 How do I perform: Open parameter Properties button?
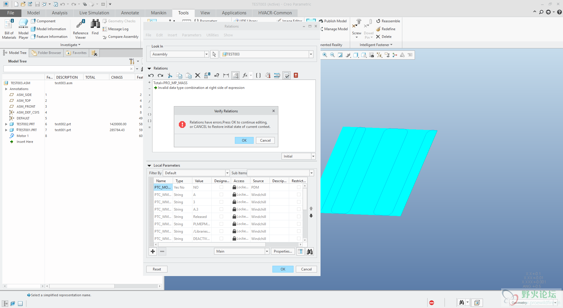pos(283,251)
